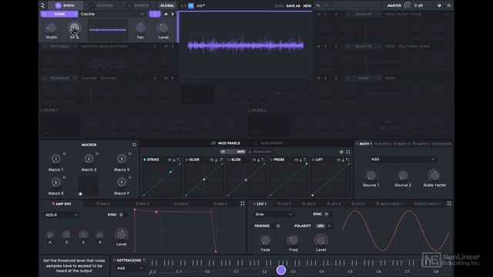Viewport: 493px width, 277px height.
Task: Click the Macro 1 knob
Action: click(x=56, y=159)
